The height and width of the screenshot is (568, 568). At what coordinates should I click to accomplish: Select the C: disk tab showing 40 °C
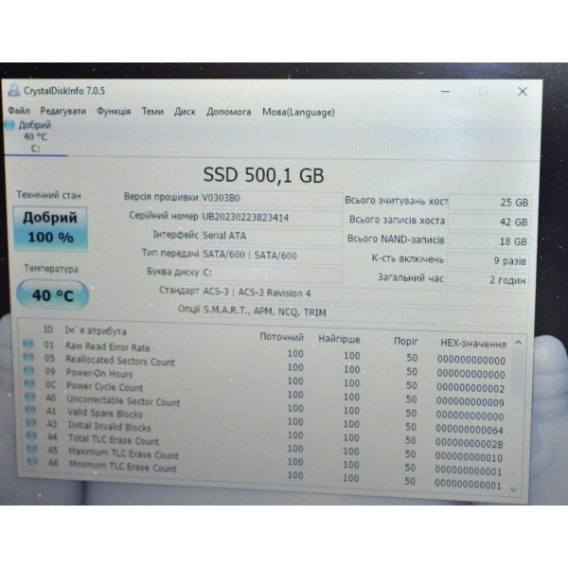(35, 137)
